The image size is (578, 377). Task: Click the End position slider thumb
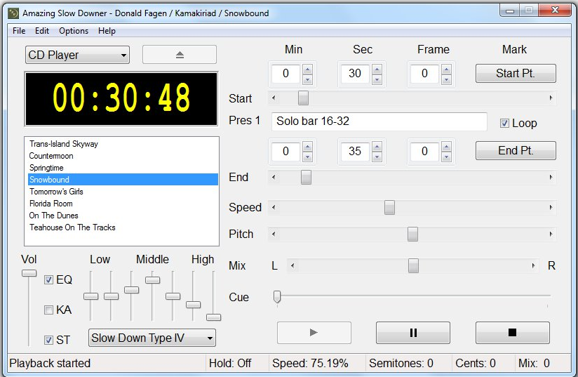coord(306,177)
